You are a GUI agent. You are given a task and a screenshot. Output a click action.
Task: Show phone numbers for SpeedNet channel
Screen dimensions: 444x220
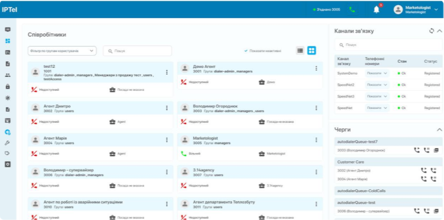[377, 108]
